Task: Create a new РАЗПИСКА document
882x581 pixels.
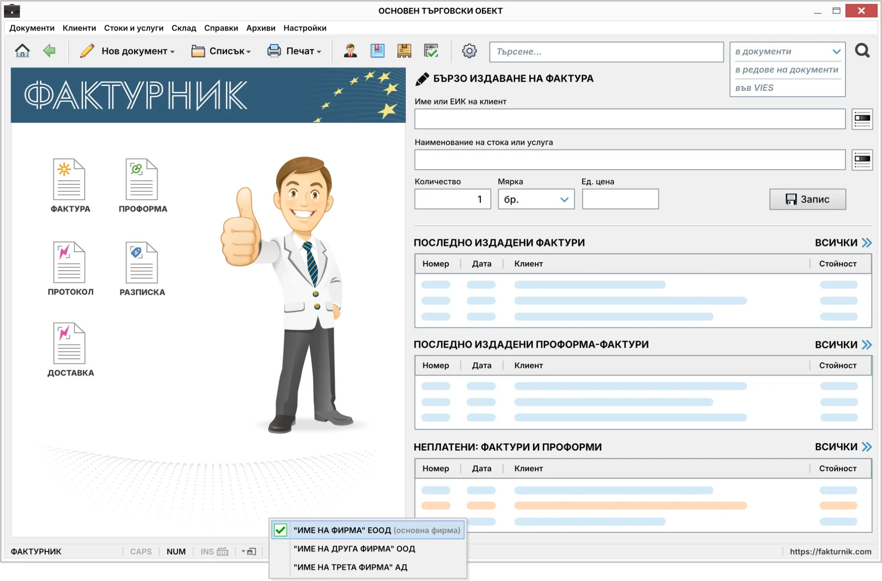Action: pos(142,269)
